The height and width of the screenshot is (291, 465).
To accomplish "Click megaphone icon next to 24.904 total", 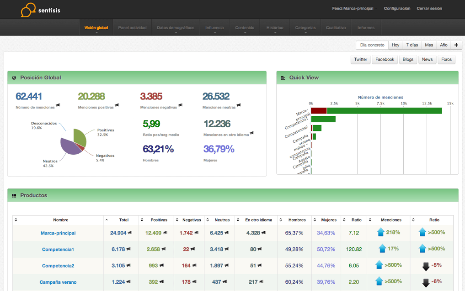I will 130,233.
